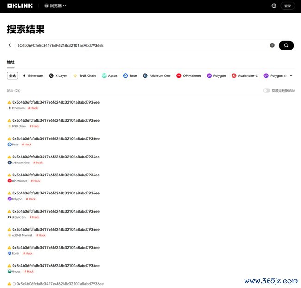Screen dimensions: 301x288
Task: Click warning triangle beside Arbitrum One result
Action: [9, 157]
